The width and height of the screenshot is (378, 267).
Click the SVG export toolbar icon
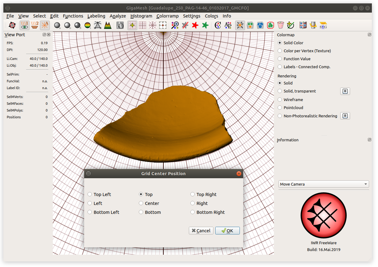(323, 25)
